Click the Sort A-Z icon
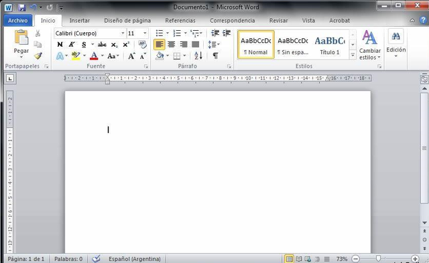This screenshot has width=429, height=263. (198, 56)
